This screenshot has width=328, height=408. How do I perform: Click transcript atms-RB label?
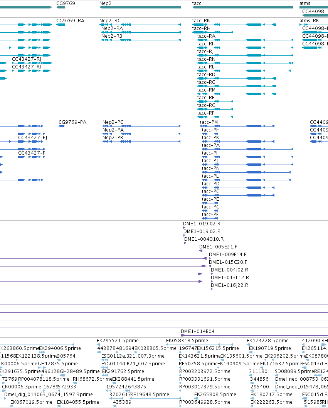pyautogui.click(x=309, y=20)
